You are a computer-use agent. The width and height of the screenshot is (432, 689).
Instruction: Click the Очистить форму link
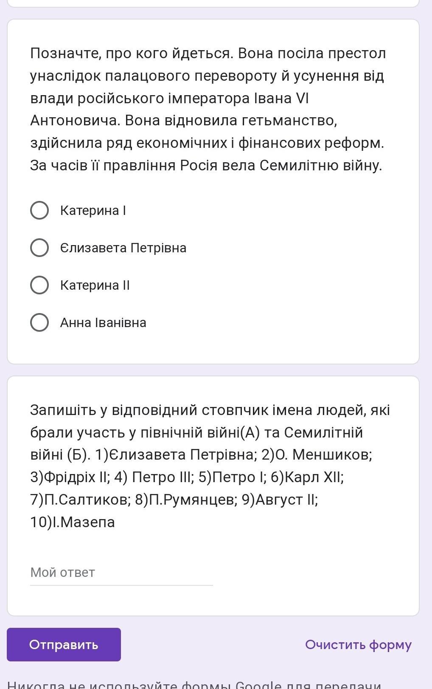click(358, 644)
